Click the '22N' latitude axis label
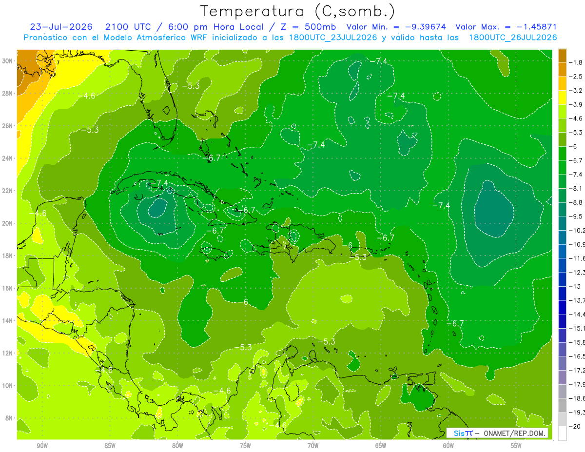The height and width of the screenshot is (452, 585). 8,191
